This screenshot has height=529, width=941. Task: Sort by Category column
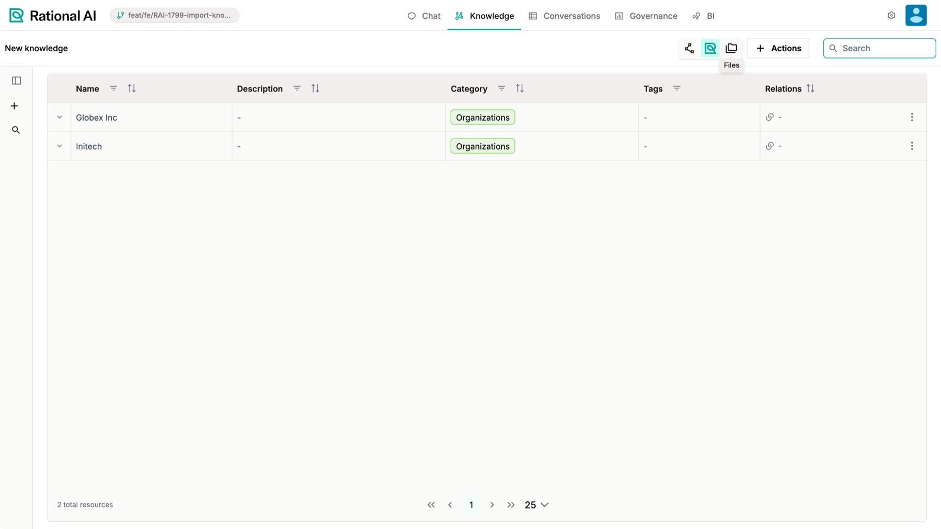point(520,88)
